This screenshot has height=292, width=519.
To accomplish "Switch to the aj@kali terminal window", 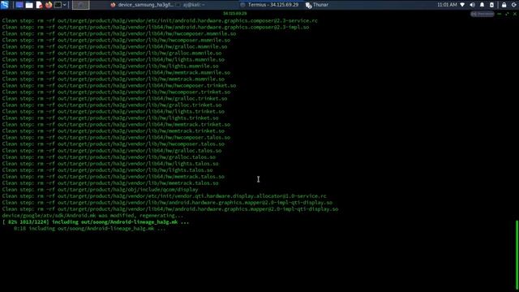I will [x=191, y=5].
